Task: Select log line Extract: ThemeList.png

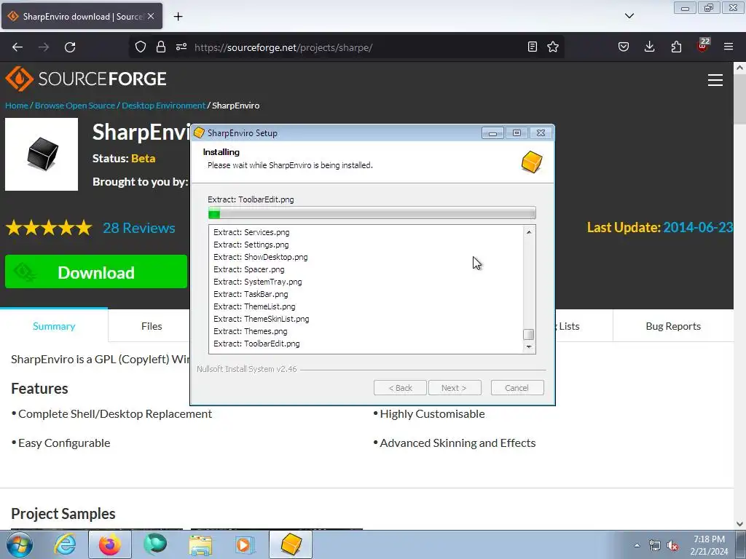Action: [254, 306]
